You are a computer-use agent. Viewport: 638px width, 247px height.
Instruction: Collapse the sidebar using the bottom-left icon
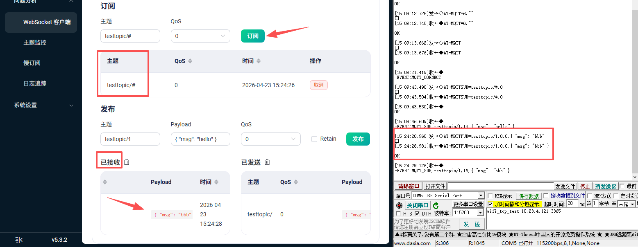click(19, 240)
